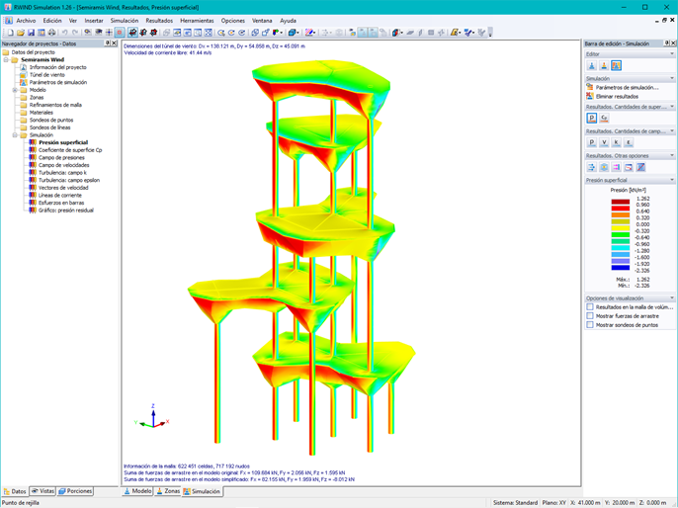Collapse Resultados. Cantidades de campo section

point(672,131)
